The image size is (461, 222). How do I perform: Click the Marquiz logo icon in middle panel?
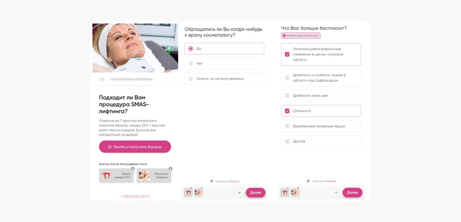click(211, 181)
